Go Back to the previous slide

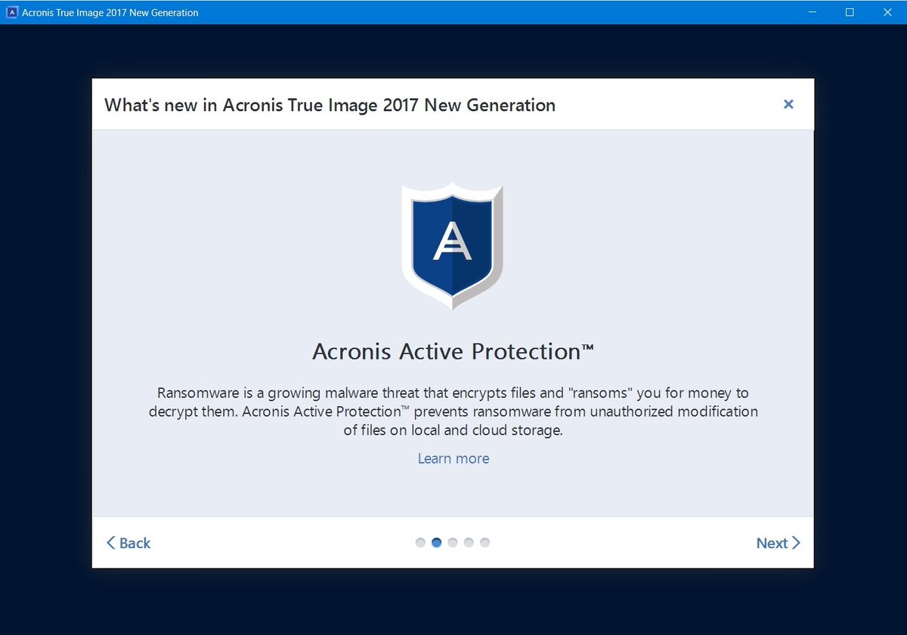[128, 543]
